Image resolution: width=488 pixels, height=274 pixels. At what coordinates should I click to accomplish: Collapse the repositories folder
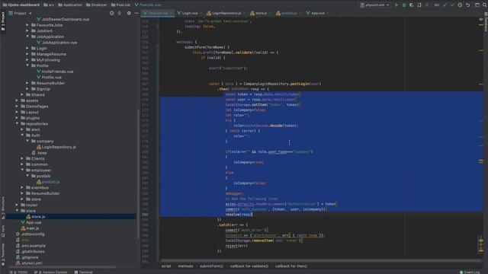pos(17,123)
